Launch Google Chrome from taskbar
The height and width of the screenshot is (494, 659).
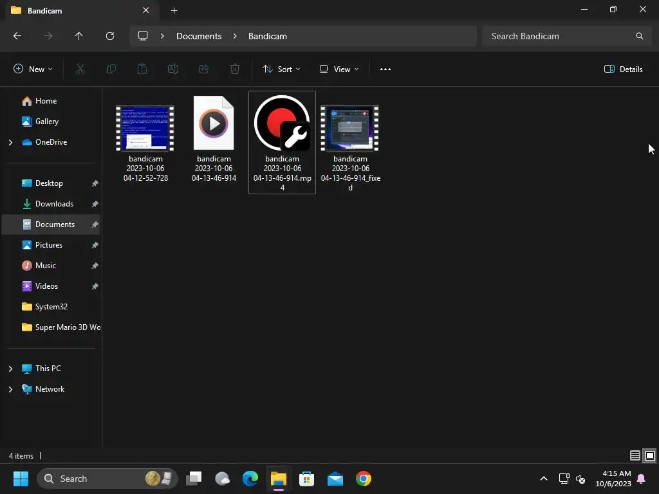click(x=364, y=479)
